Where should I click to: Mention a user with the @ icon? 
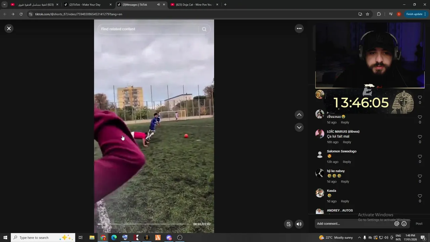397,224
